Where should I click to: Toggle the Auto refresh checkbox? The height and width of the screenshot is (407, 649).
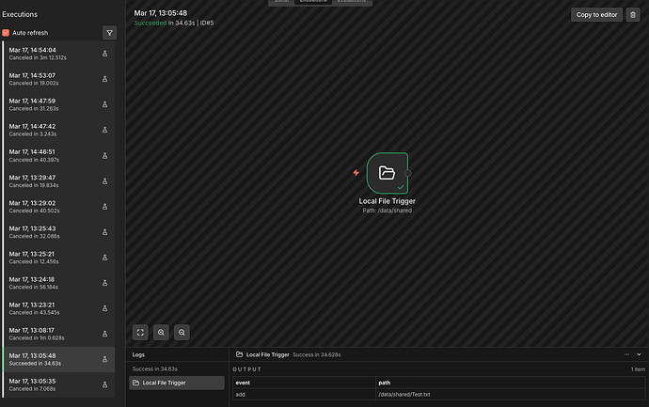[x=6, y=33]
